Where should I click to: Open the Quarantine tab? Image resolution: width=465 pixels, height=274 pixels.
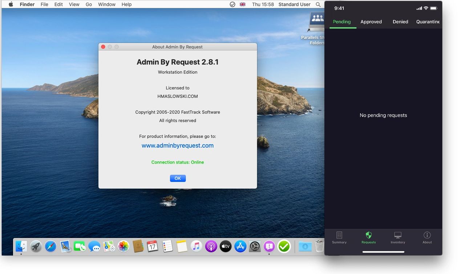click(x=428, y=22)
